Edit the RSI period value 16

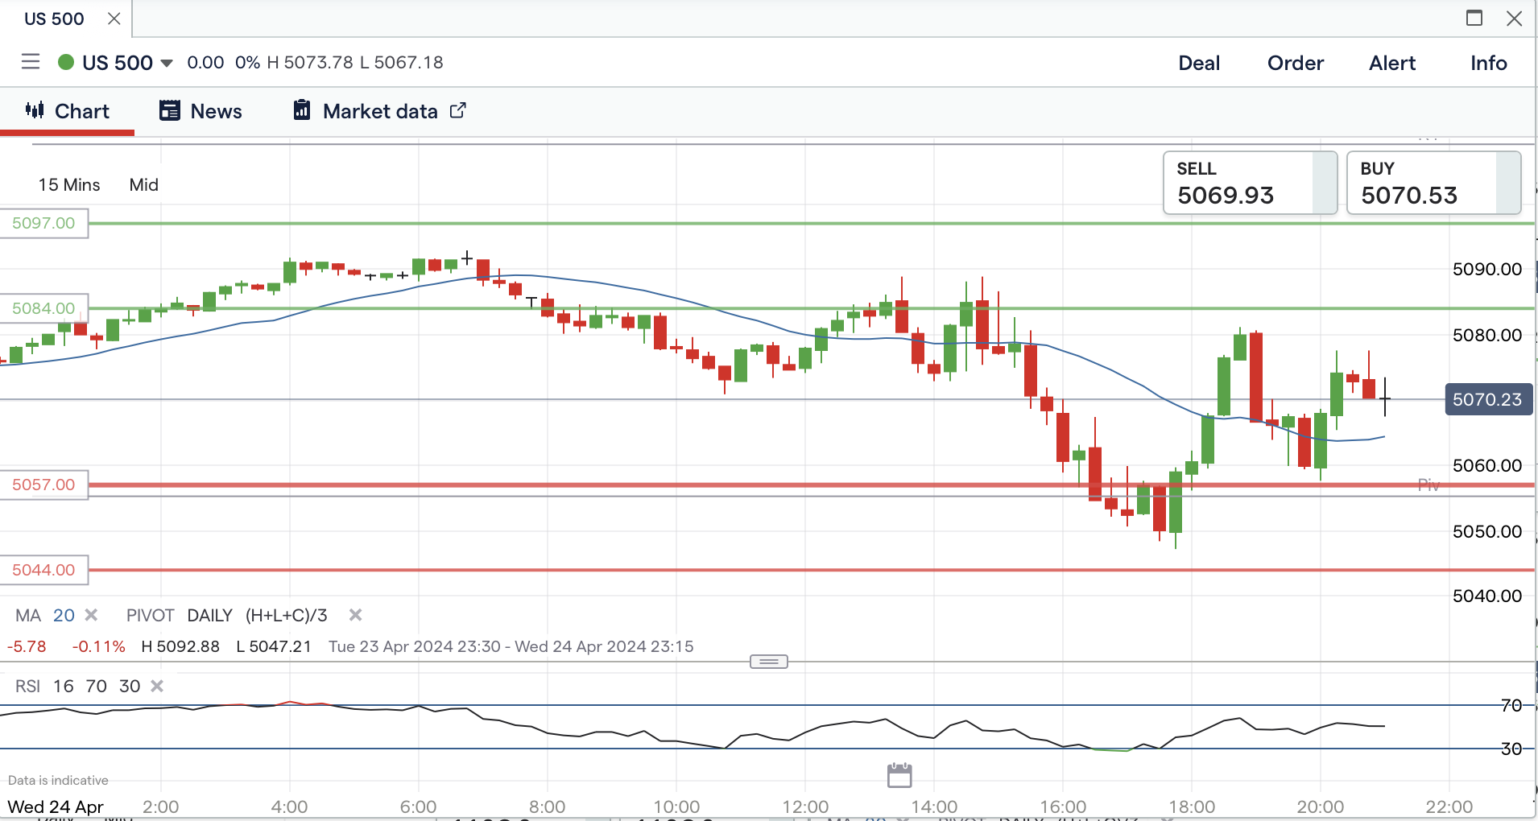pos(64,687)
